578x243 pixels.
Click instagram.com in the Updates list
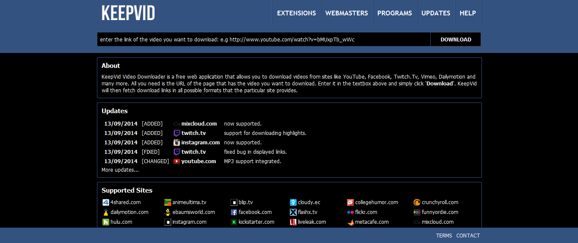pyautogui.click(x=201, y=143)
